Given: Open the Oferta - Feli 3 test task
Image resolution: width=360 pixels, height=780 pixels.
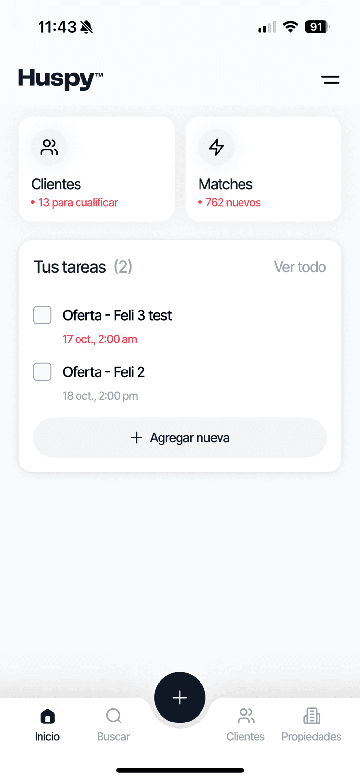Looking at the screenshot, I should (117, 315).
